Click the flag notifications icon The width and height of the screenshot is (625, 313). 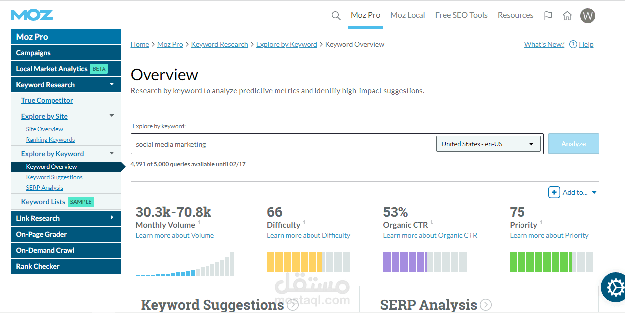(548, 16)
